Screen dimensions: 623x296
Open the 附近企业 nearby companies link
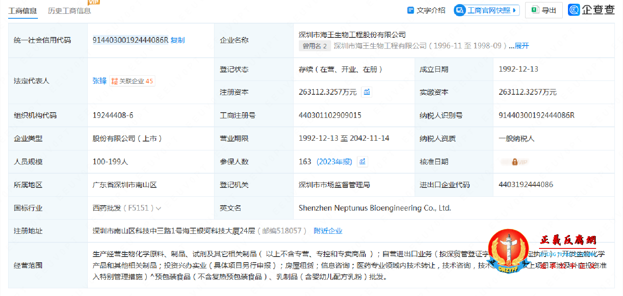pos(328,231)
